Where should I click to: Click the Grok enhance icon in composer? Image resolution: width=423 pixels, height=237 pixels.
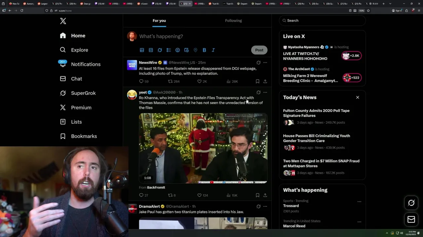coord(160,50)
